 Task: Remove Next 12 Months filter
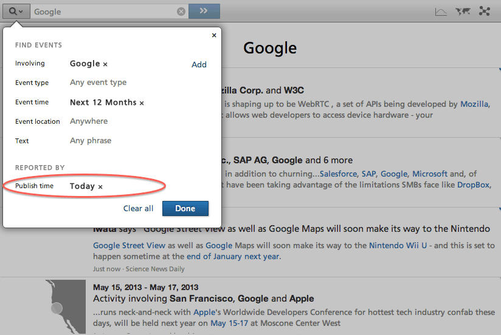(142, 103)
